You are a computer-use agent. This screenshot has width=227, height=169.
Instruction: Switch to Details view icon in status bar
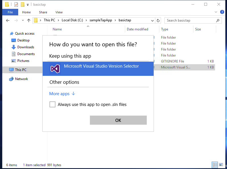coord(215,165)
